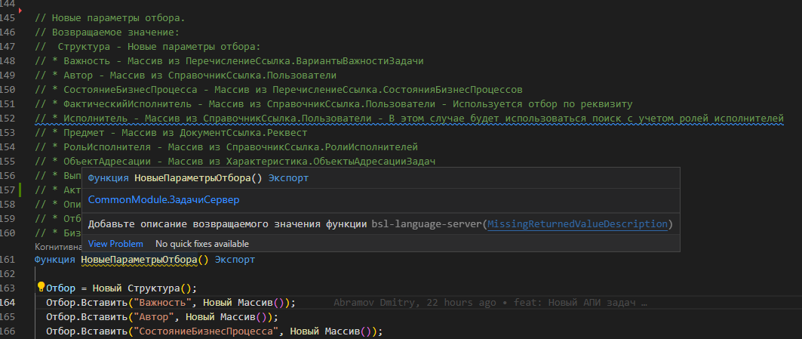802x339 pixels.
Task: Click the function name НовыеПараметрыОтбора on line 161
Action: coord(139,260)
